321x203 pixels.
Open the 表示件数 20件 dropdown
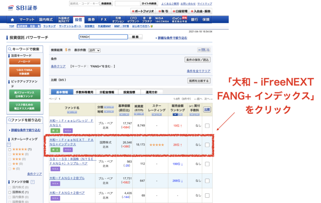point(94,50)
